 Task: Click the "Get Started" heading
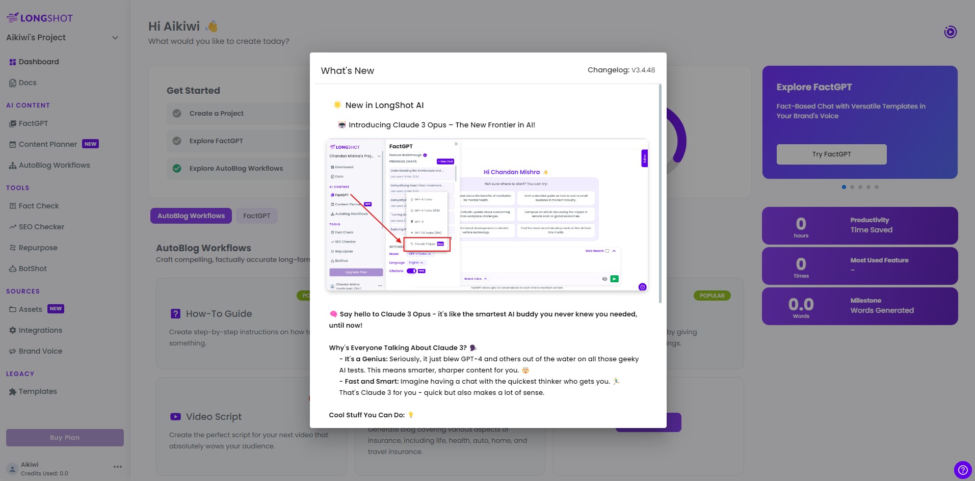point(193,91)
